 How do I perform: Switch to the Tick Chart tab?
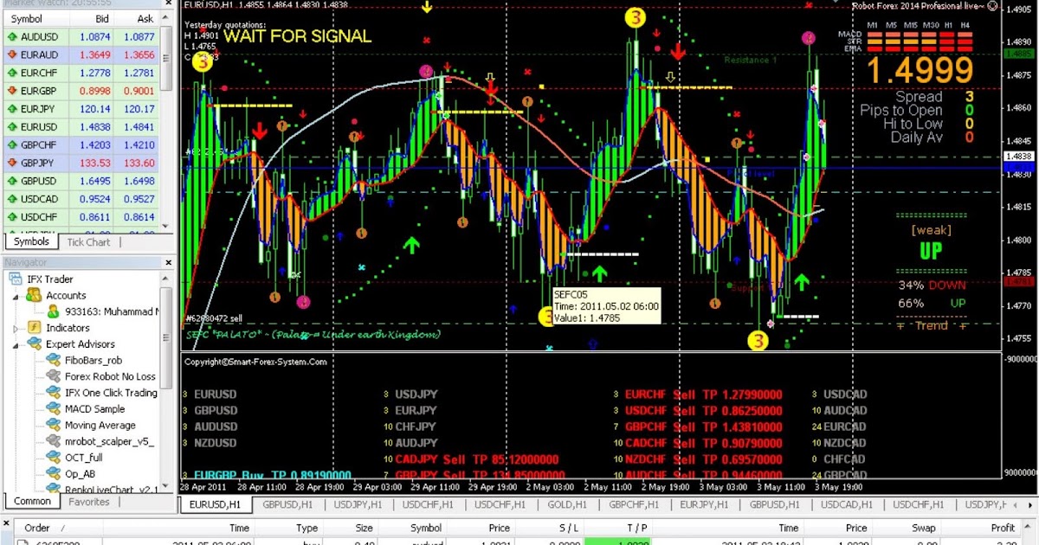88,242
